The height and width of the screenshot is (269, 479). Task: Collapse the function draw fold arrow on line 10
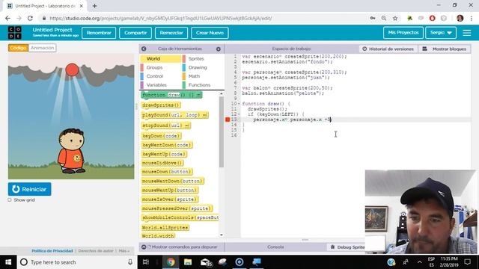pos(239,104)
